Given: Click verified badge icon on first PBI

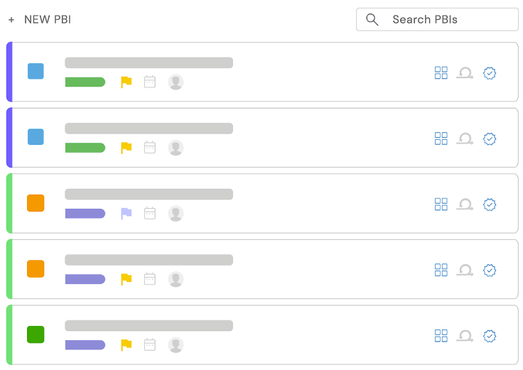Looking at the screenshot, I should [x=490, y=73].
